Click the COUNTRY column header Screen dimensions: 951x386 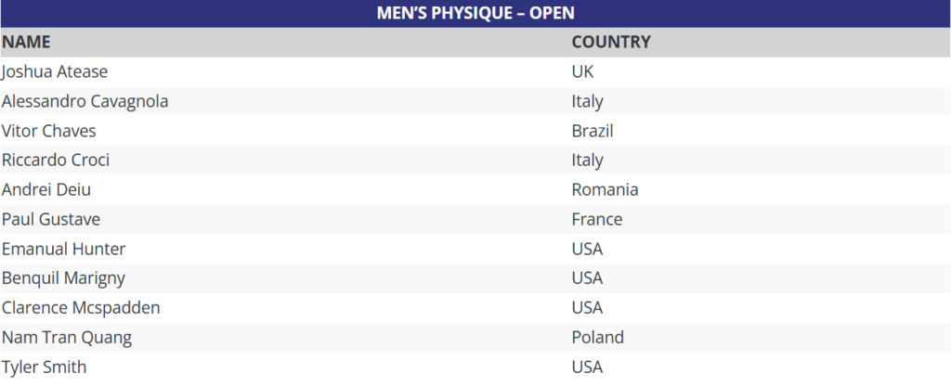coord(611,42)
